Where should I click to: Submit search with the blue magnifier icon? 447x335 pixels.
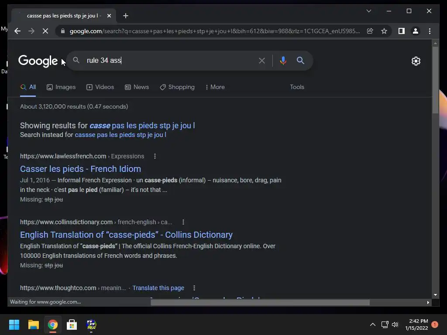click(x=300, y=60)
